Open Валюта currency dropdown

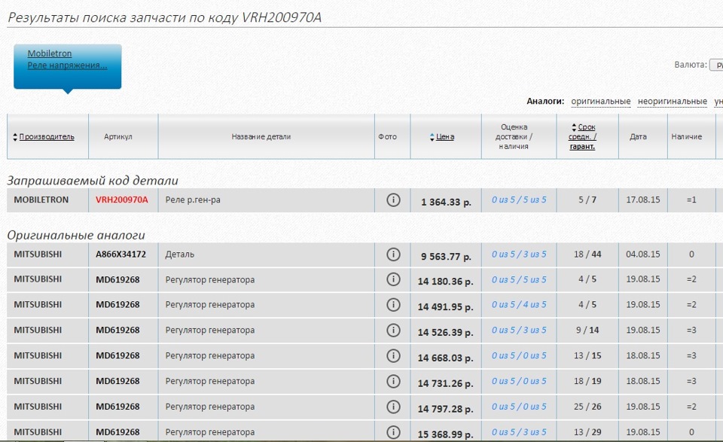(x=716, y=65)
